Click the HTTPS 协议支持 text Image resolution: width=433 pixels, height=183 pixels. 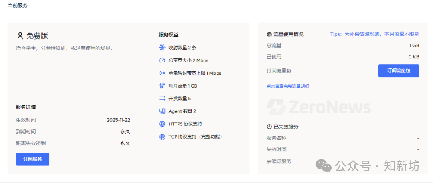[185, 124]
